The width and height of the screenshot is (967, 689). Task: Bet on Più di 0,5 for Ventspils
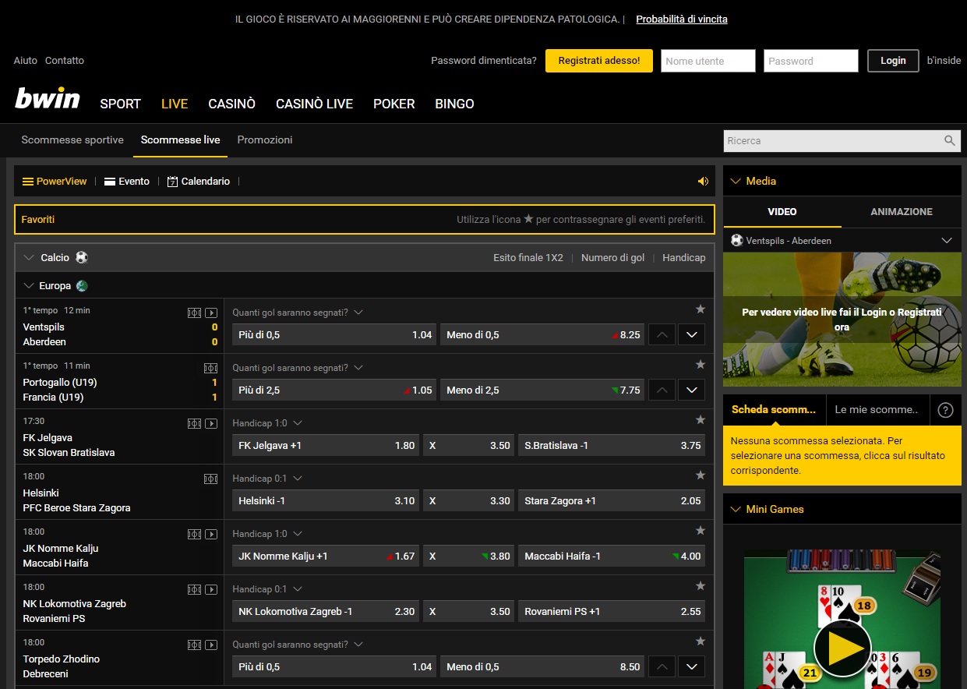click(x=334, y=335)
